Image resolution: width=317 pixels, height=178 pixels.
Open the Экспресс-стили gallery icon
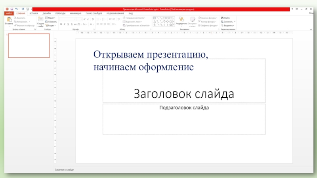192,20
